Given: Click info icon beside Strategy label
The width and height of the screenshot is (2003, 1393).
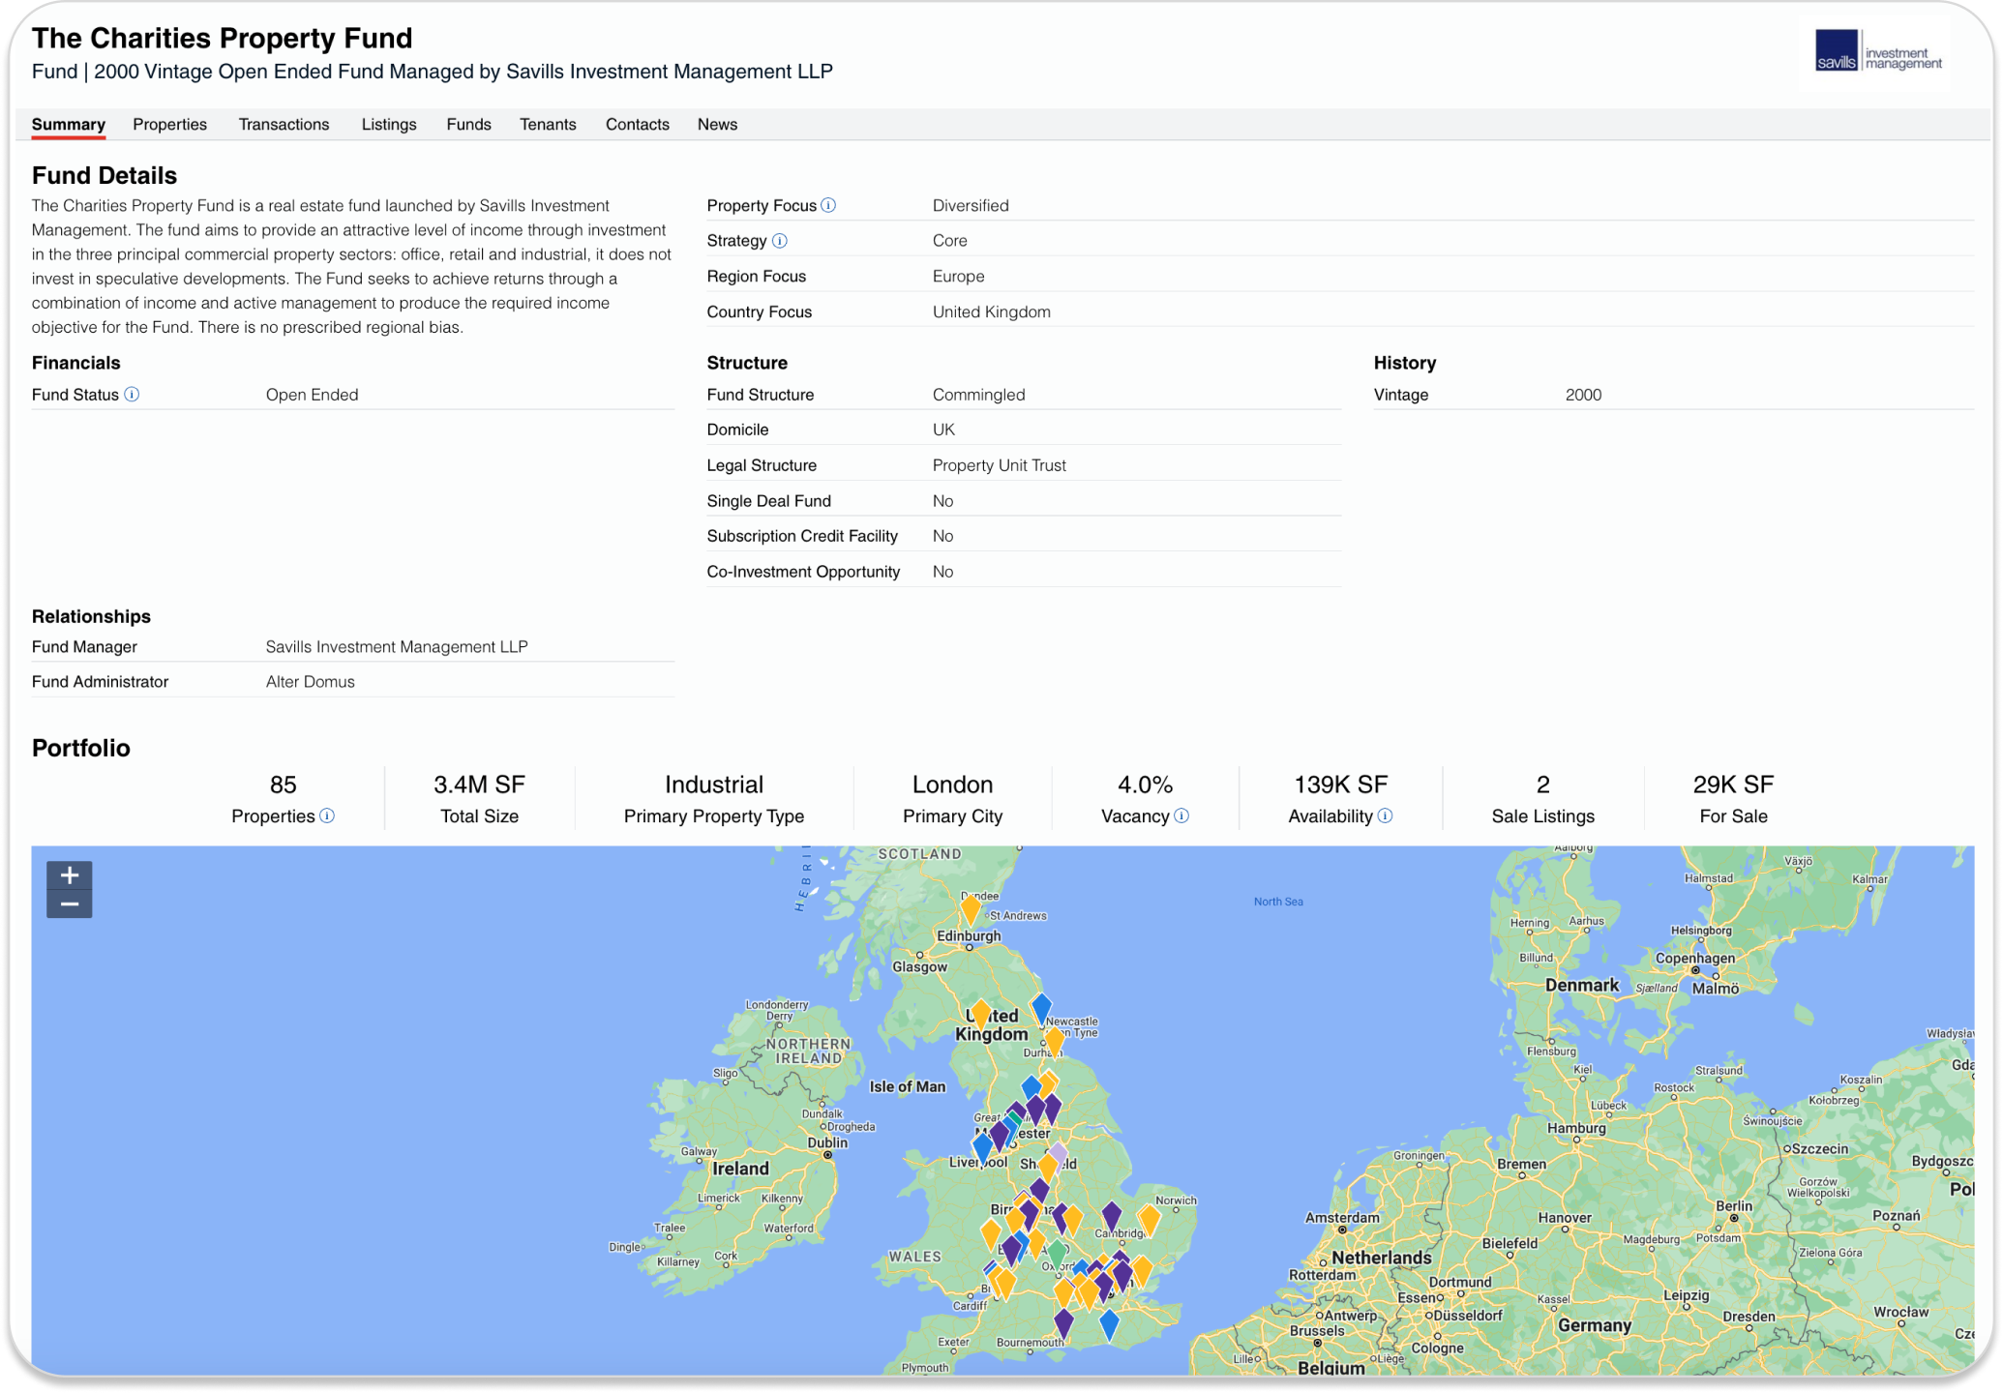Looking at the screenshot, I should [x=780, y=241].
